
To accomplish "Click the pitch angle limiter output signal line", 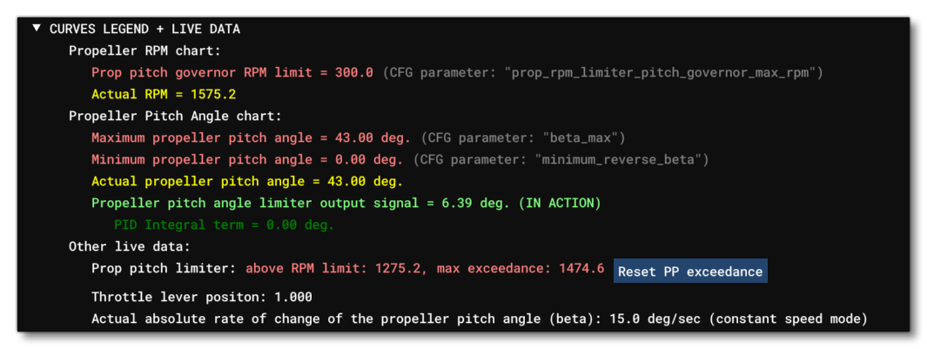I will pos(346,203).
